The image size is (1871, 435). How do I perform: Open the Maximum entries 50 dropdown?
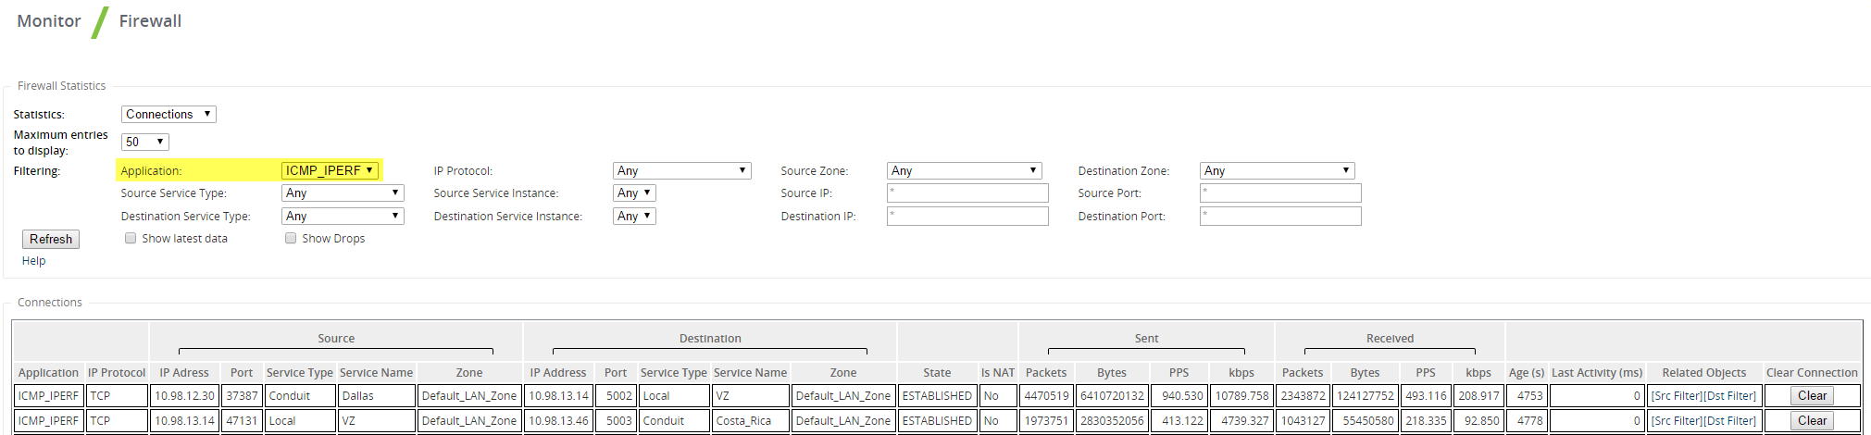(144, 142)
